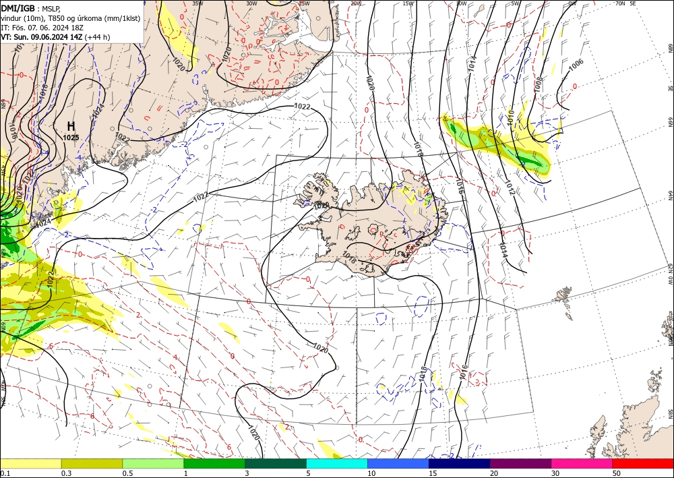This screenshot has width=674, height=478.
Task: Click the yellow 0.1–0.3 precipitation legend swatch
Action: [x=30, y=463]
